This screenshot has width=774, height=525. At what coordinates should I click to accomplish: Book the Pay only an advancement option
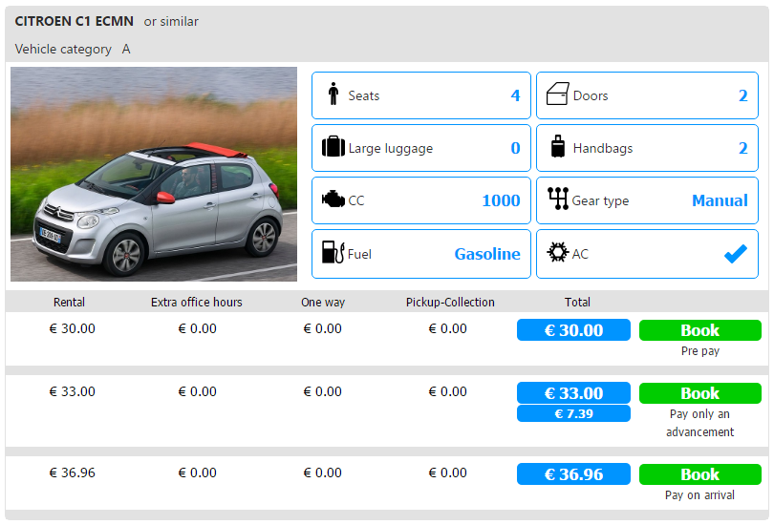(700, 393)
